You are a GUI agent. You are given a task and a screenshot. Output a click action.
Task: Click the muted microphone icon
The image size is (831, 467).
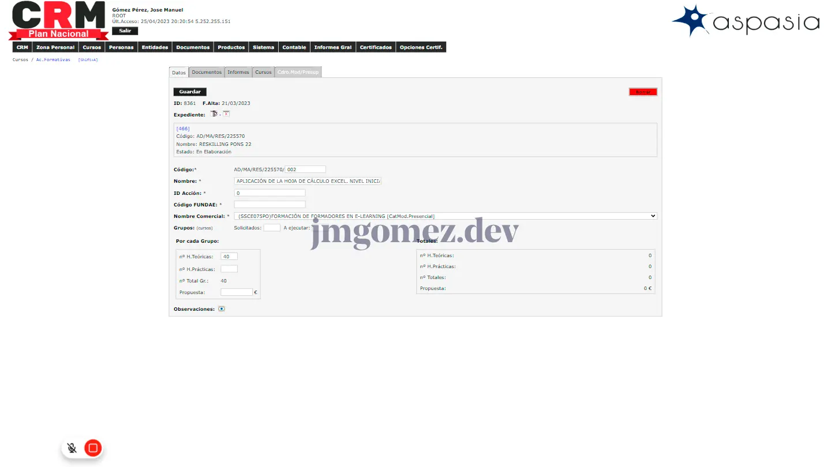click(72, 448)
